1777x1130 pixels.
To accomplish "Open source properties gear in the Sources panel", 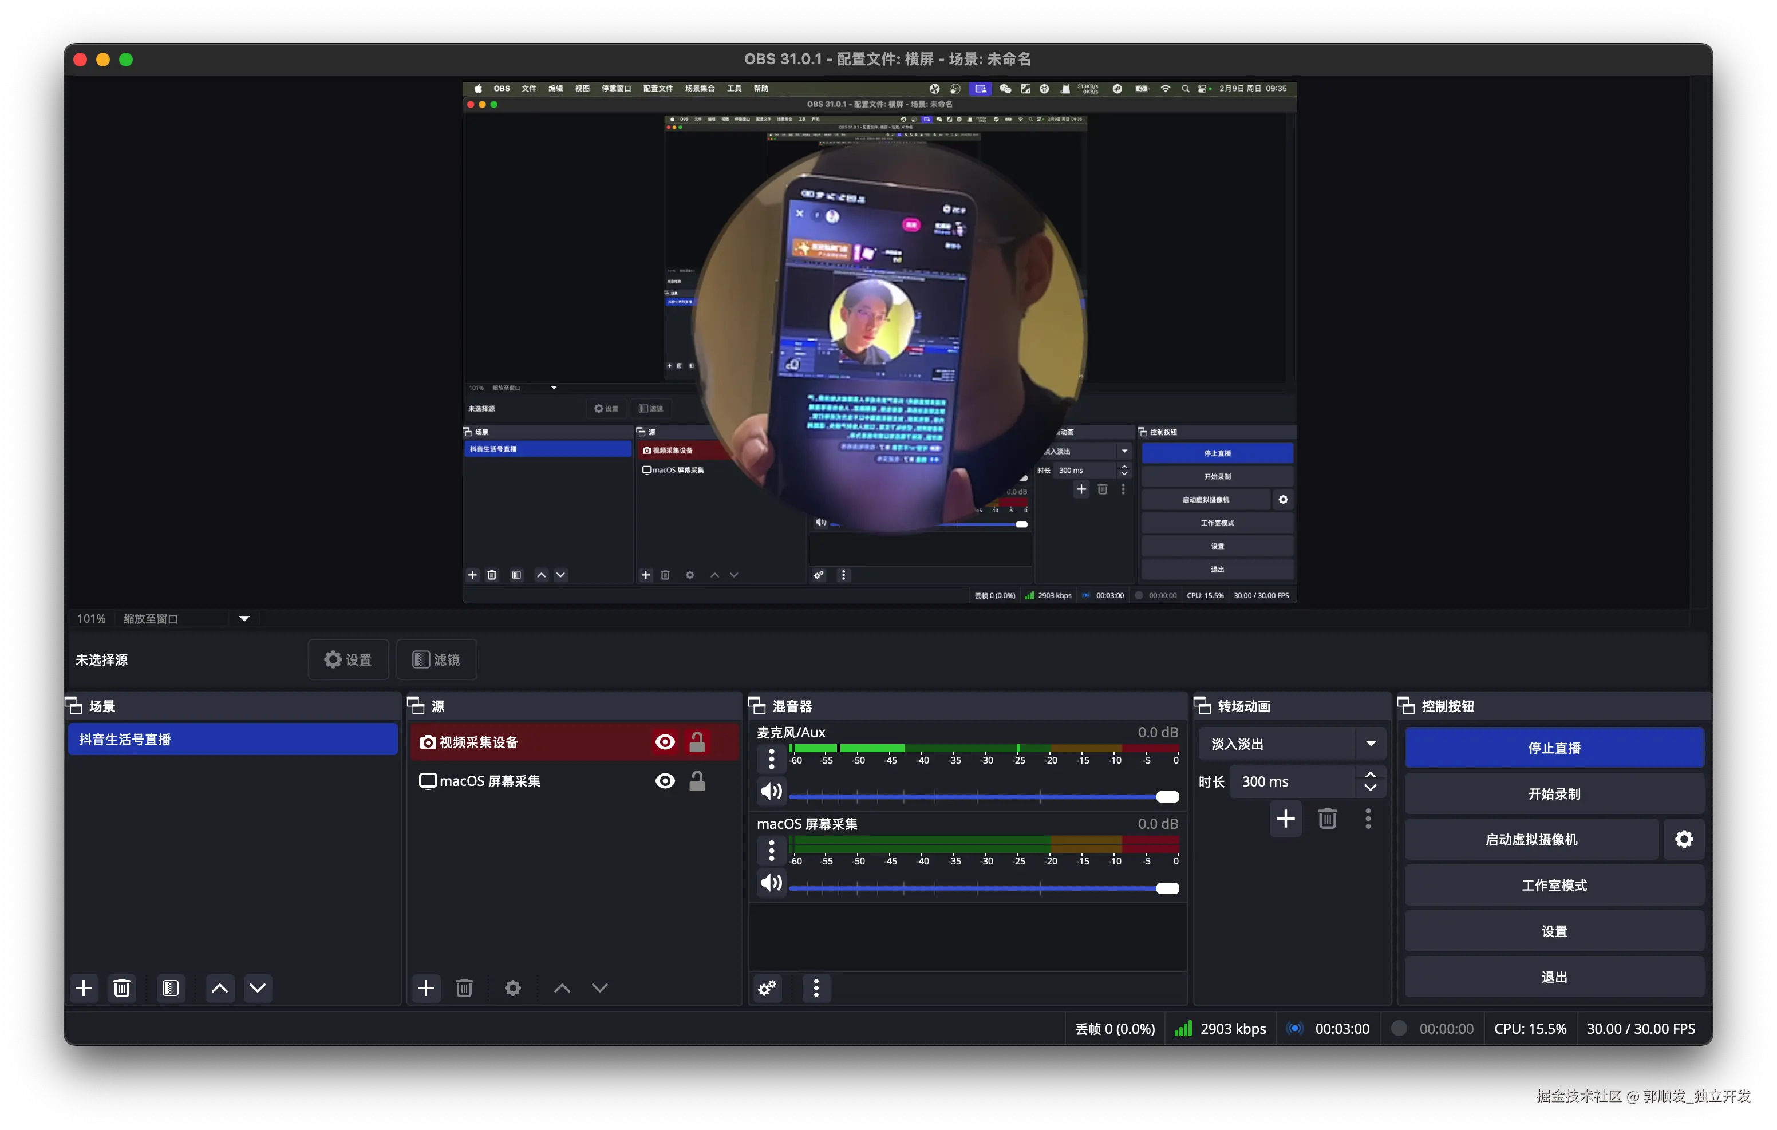I will point(513,988).
